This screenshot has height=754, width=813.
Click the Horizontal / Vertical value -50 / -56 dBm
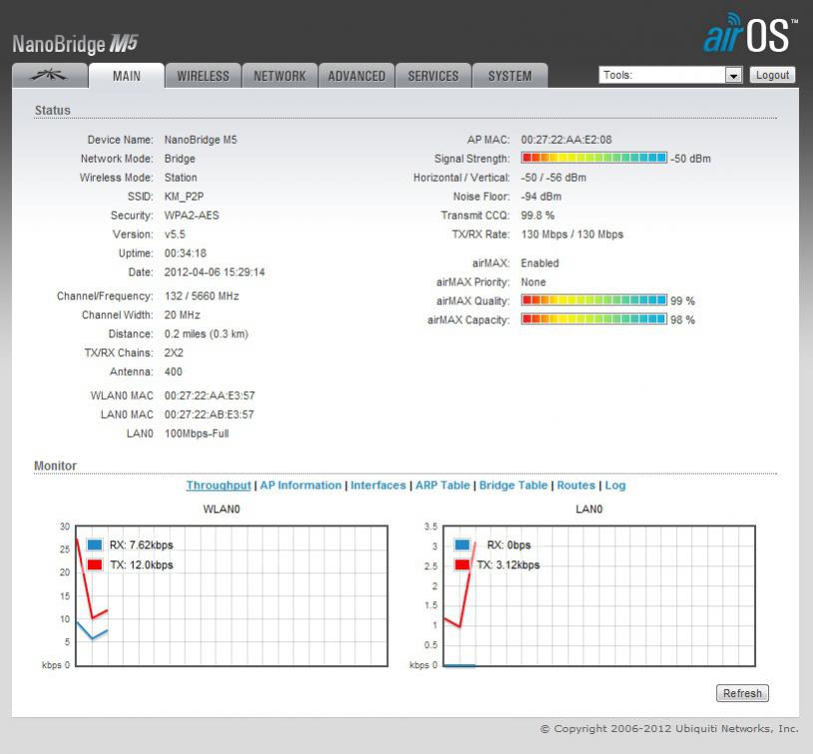(554, 178)
